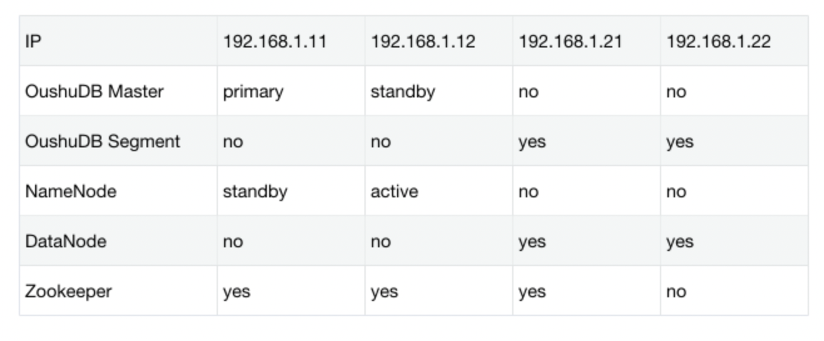Select the 192.168.1.12 column header
824x341 pixels.
pos(423,42)
